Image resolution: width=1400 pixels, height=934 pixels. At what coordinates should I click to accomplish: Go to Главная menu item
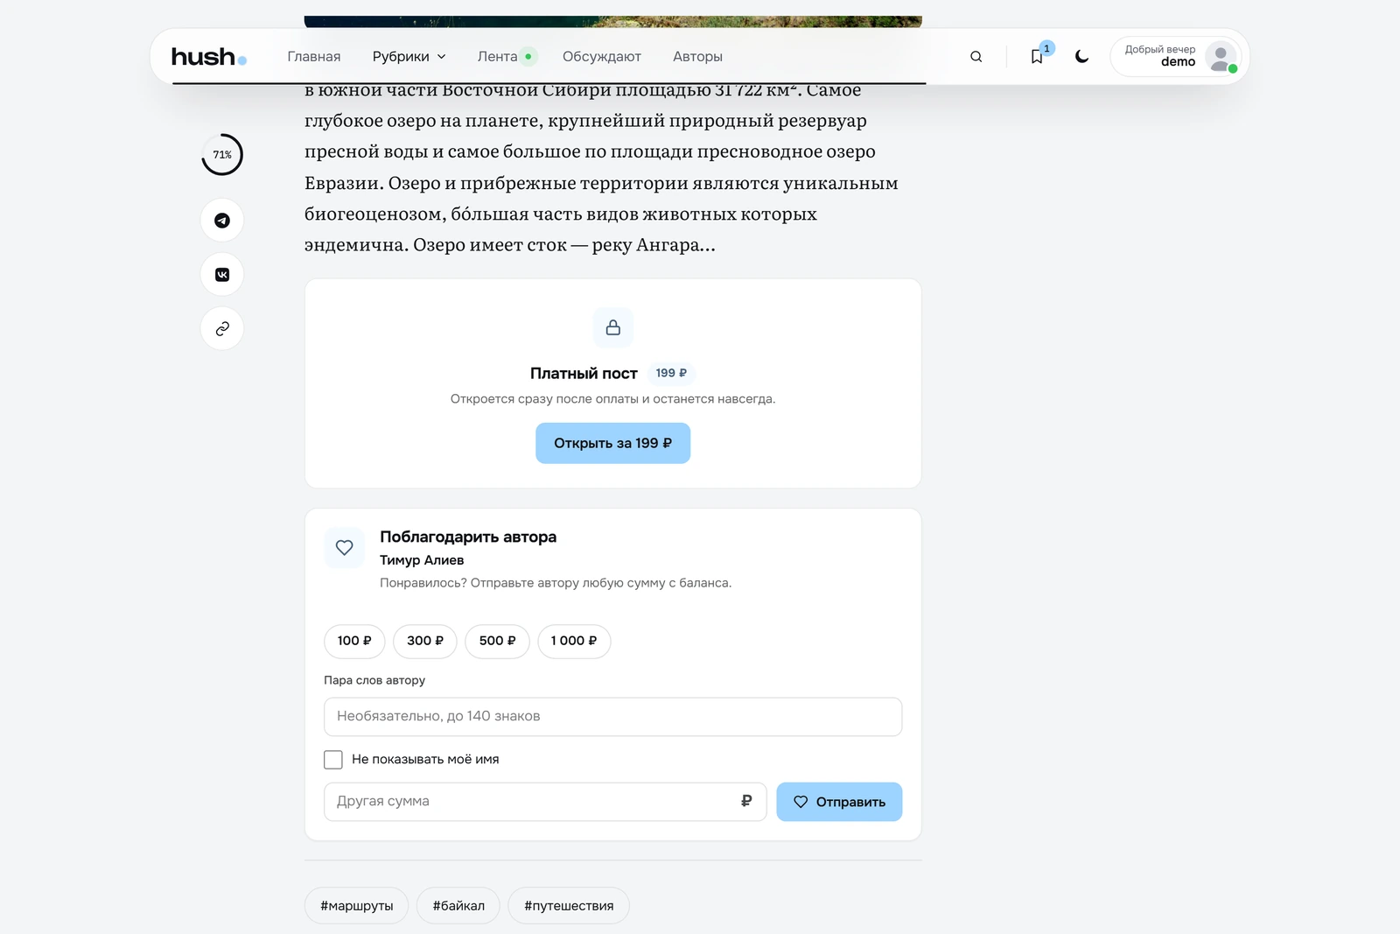click(x=314, y=57)
